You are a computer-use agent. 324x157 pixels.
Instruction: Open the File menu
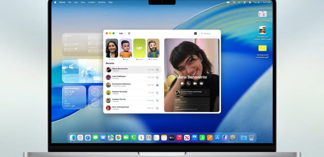click(70, 2)
